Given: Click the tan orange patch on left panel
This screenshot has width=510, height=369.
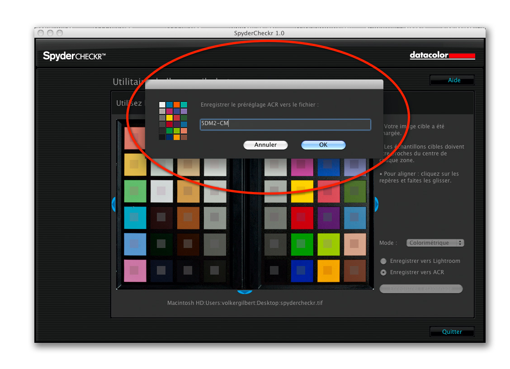Looking at the screenshot, I should tap(188, 192).
